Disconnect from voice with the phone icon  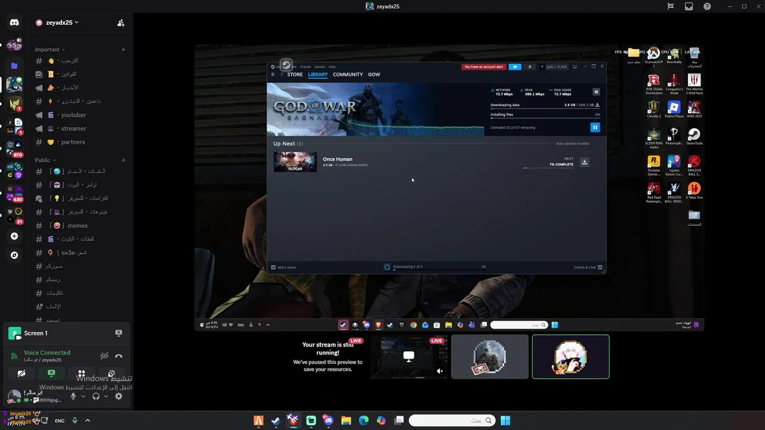118,356
